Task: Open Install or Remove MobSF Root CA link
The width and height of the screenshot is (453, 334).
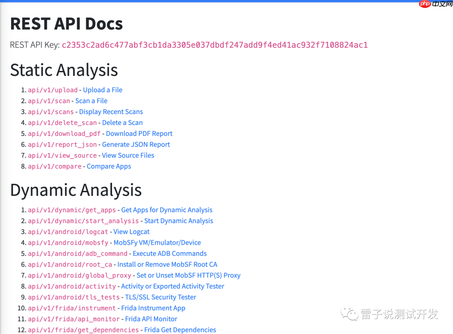Action: (167, 265)
